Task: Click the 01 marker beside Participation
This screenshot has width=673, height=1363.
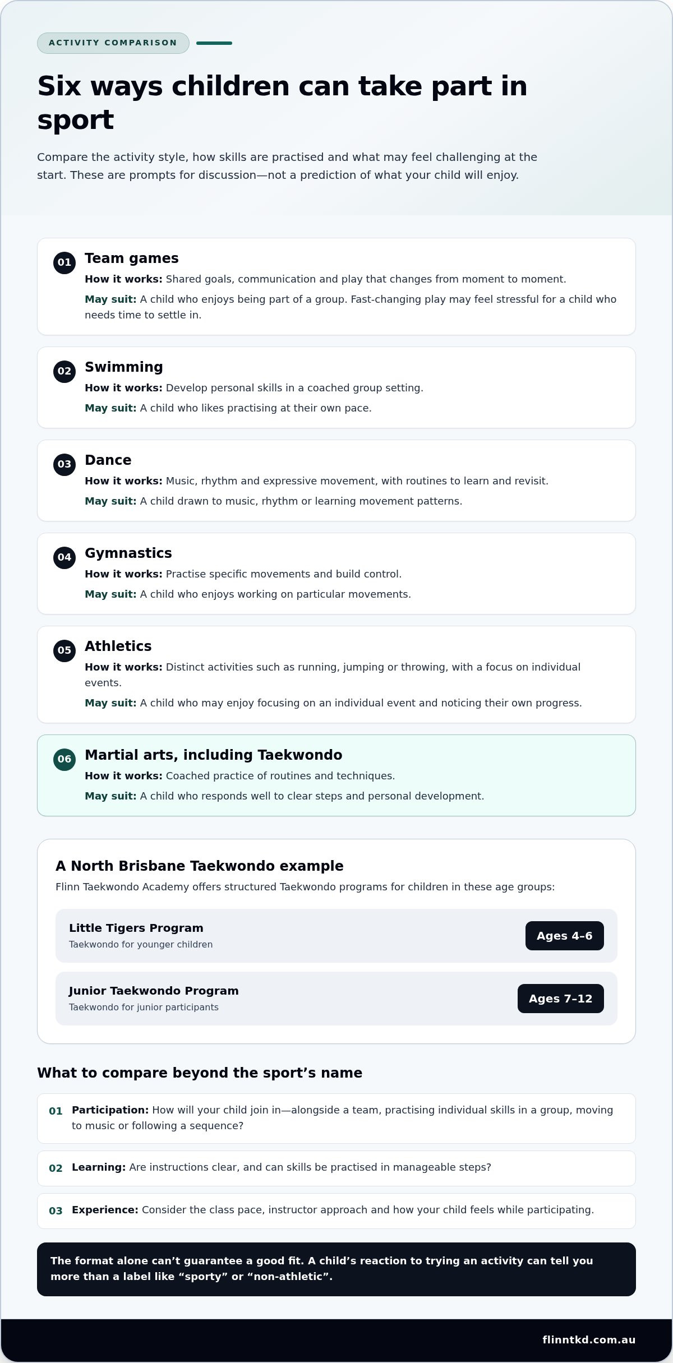Action: pyautogui.click(x=56, y=1111)
